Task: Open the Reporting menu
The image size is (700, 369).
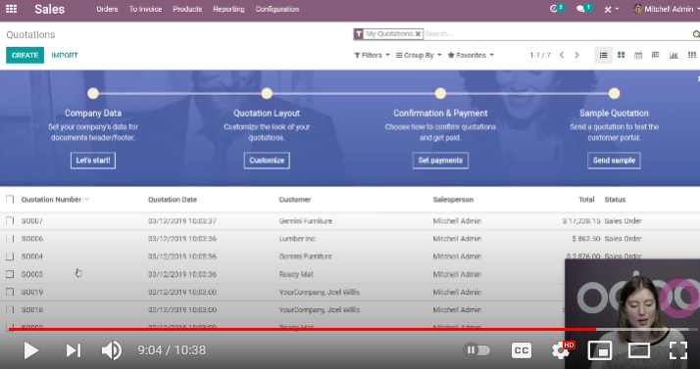Action: [228, 9]
